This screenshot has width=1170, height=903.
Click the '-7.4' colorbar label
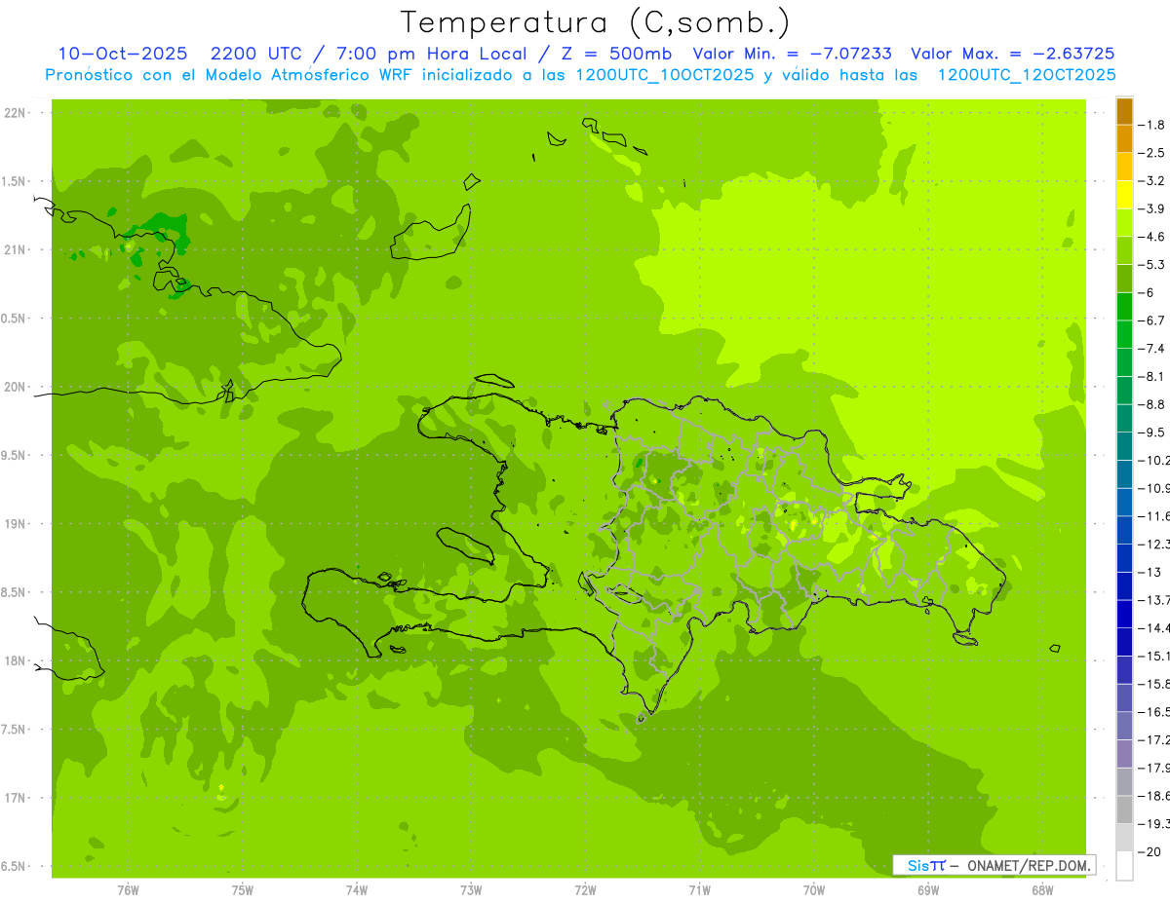(1152, 349)
